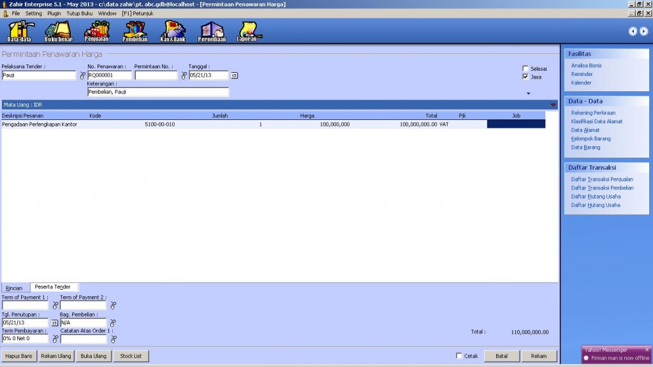653x367 pixels.
Task: Open the Pembelian module icon
Action: point(135,31)
